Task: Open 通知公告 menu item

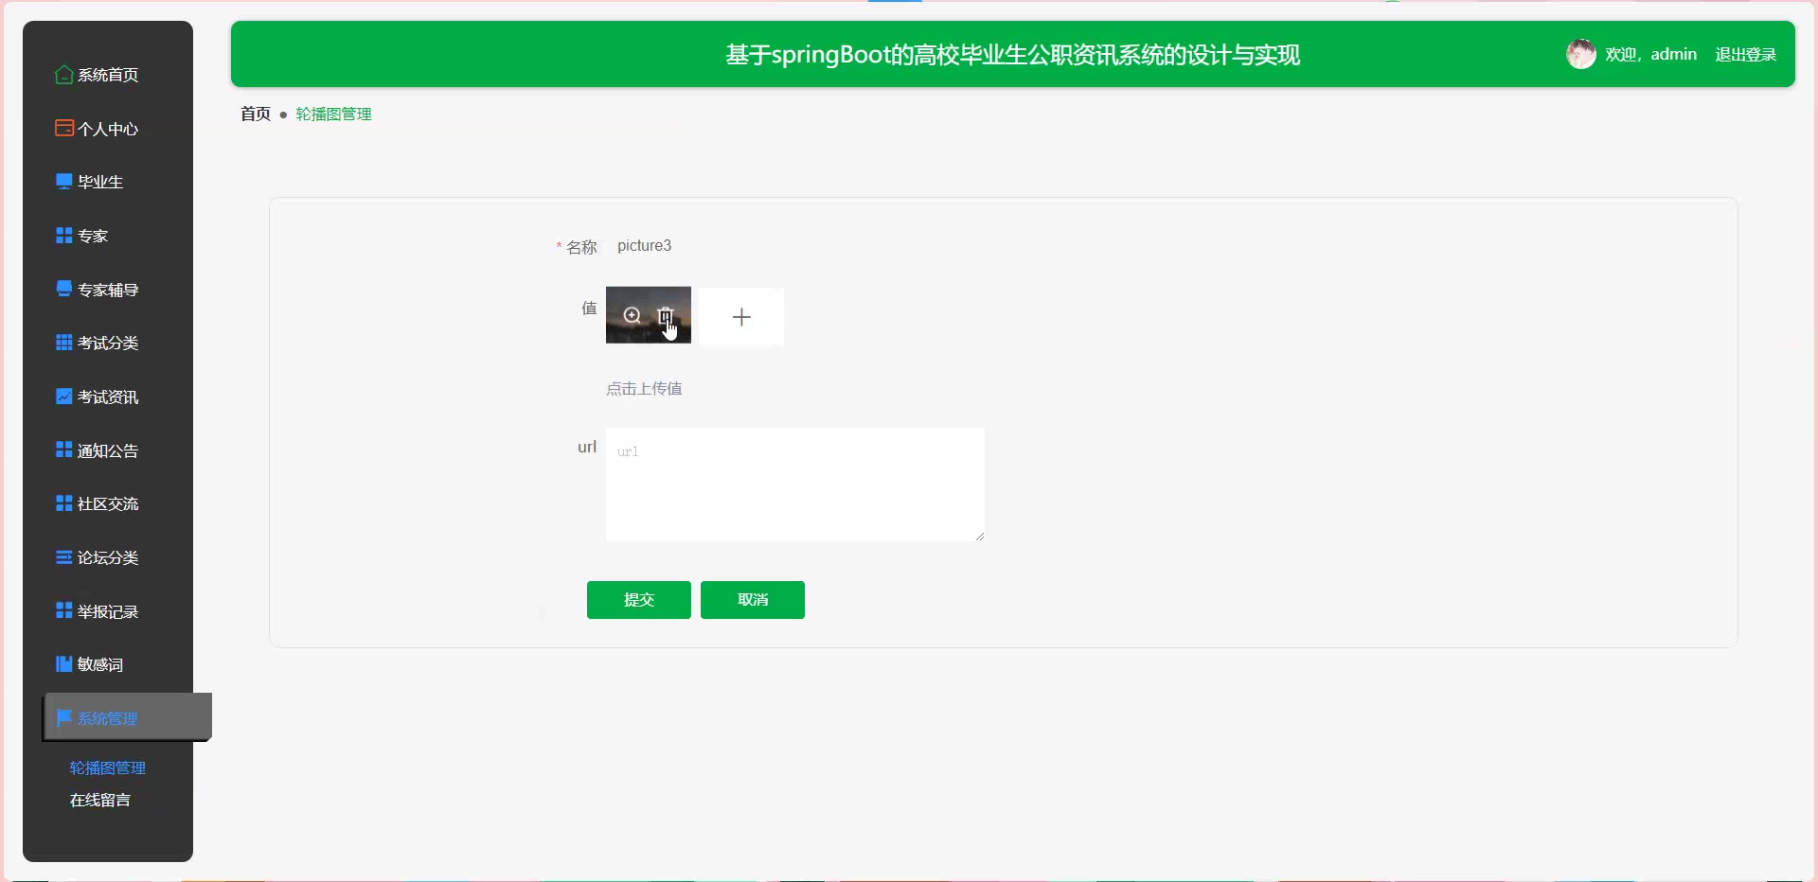Action: (x=108, y=450)
